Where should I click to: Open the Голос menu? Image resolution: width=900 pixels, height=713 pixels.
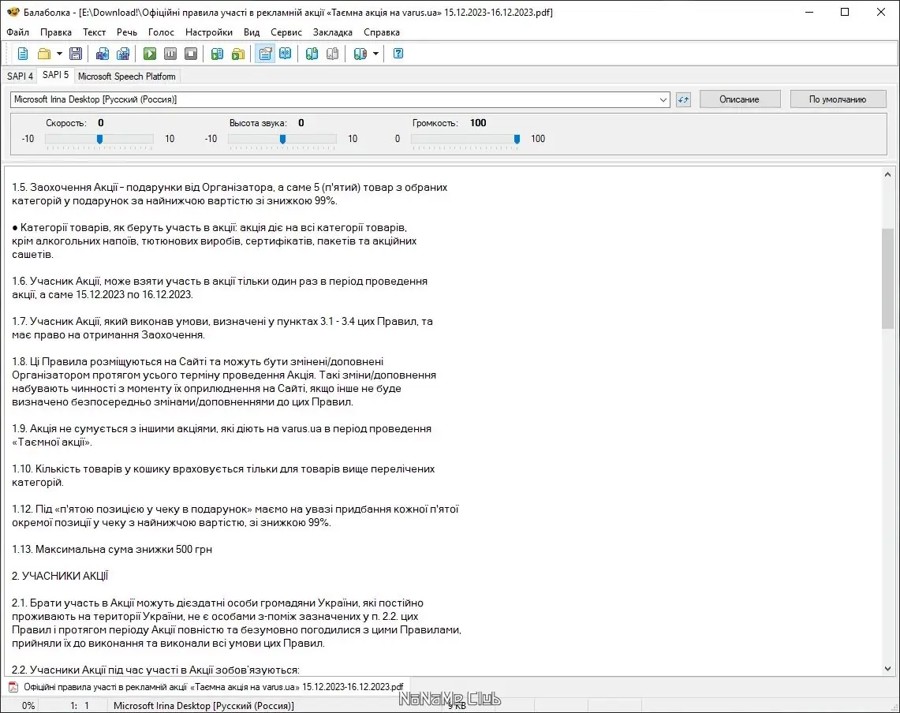coord(161,32)
